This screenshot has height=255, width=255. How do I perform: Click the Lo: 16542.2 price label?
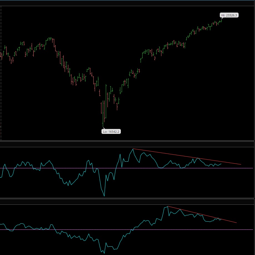point(111,132)
